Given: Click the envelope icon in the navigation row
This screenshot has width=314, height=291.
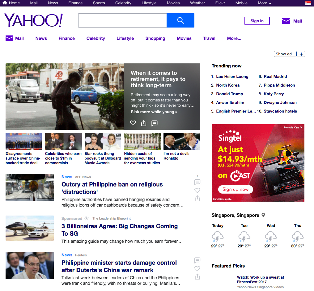Looking at the screenshot, I should point(9,38).
